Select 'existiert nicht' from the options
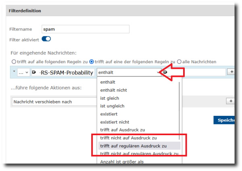The image size is (242, 171). 115,122
